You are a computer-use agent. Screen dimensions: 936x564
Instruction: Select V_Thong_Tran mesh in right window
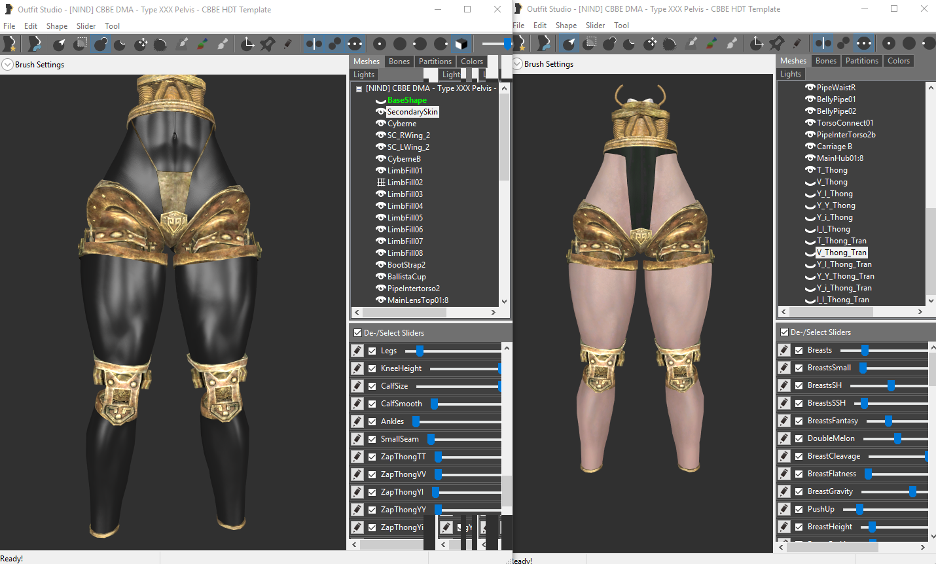[842, 253]
